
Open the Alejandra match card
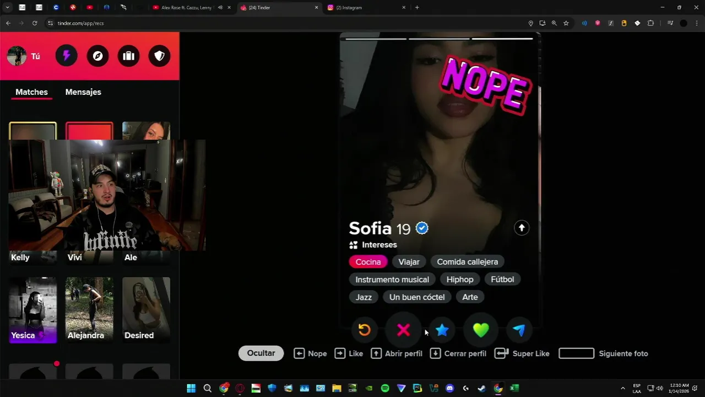coord(89,310)
